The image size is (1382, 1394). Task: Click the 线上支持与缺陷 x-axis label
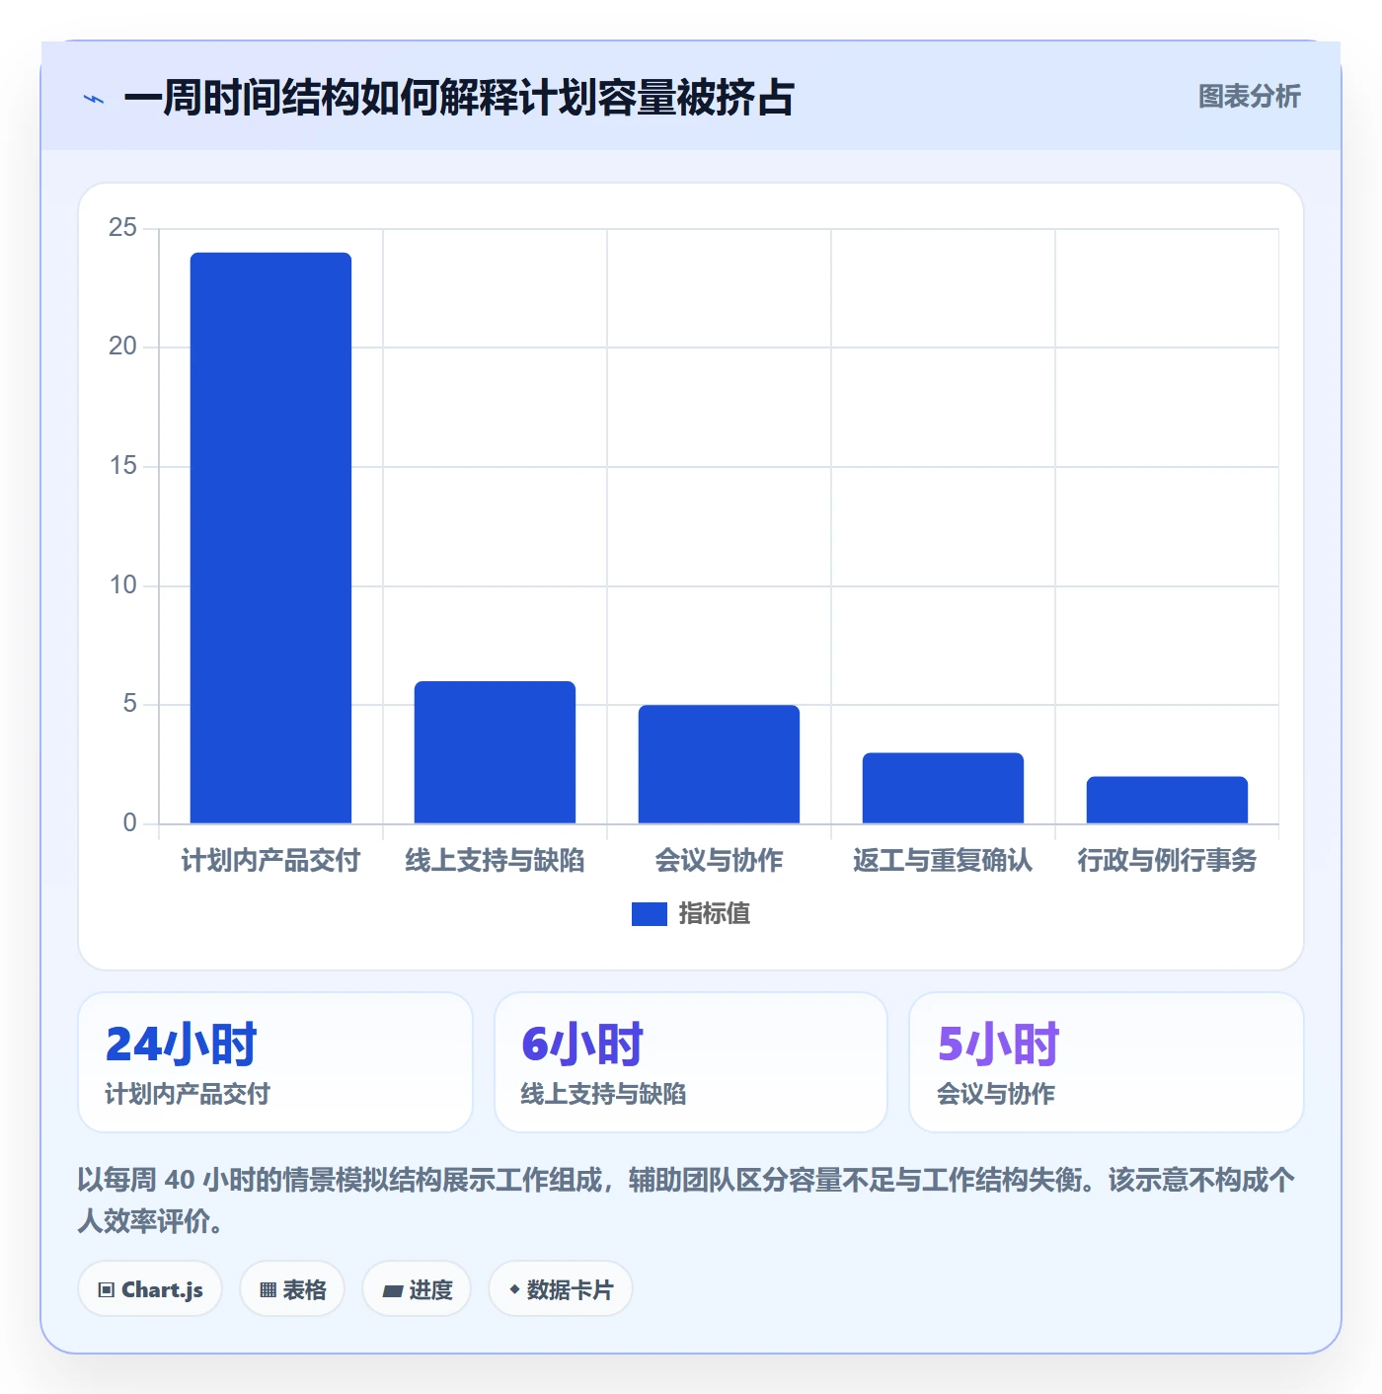pos(495,861)
